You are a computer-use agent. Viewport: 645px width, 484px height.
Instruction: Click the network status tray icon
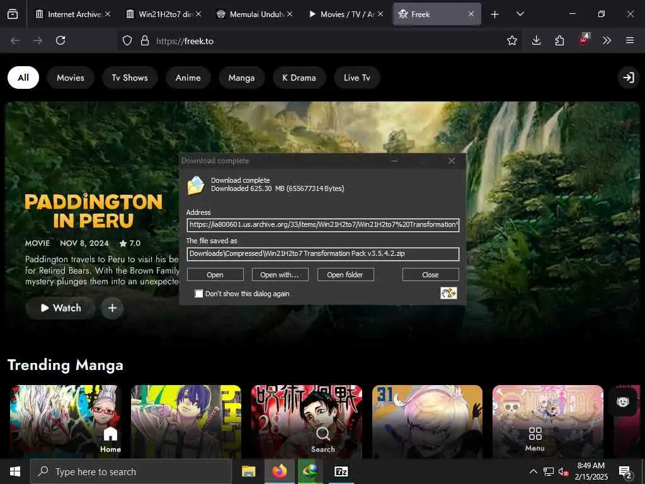pos(549,471)
